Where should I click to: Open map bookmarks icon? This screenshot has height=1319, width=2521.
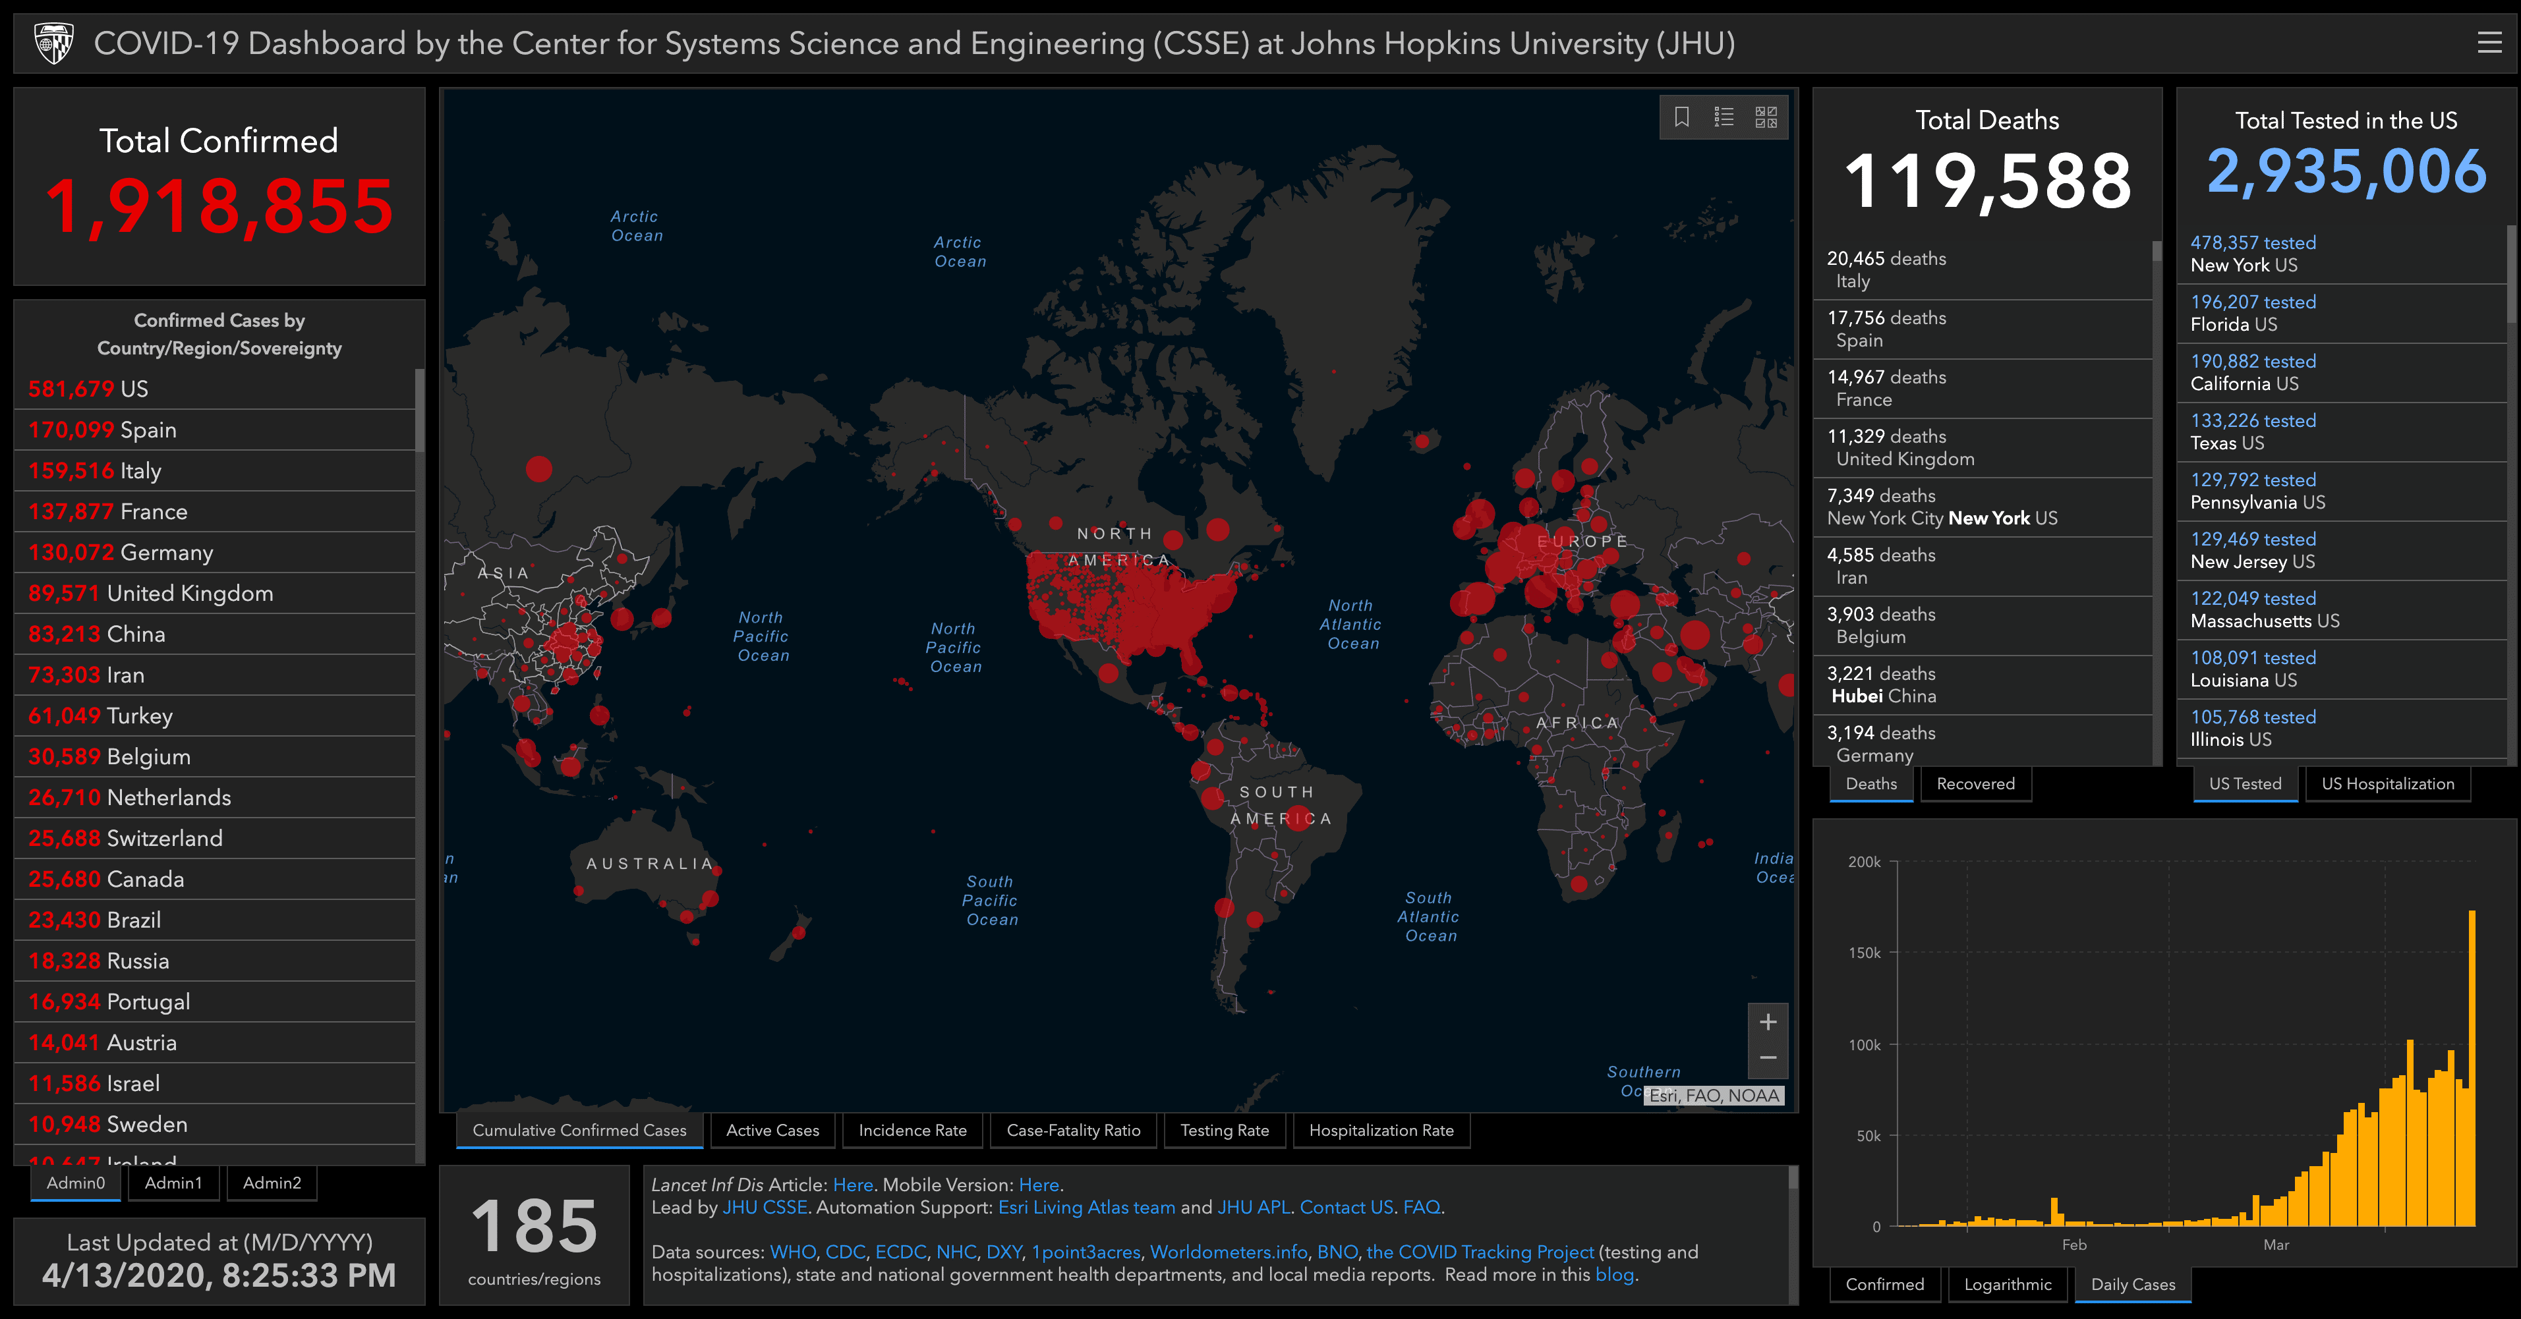point(1681,117)
